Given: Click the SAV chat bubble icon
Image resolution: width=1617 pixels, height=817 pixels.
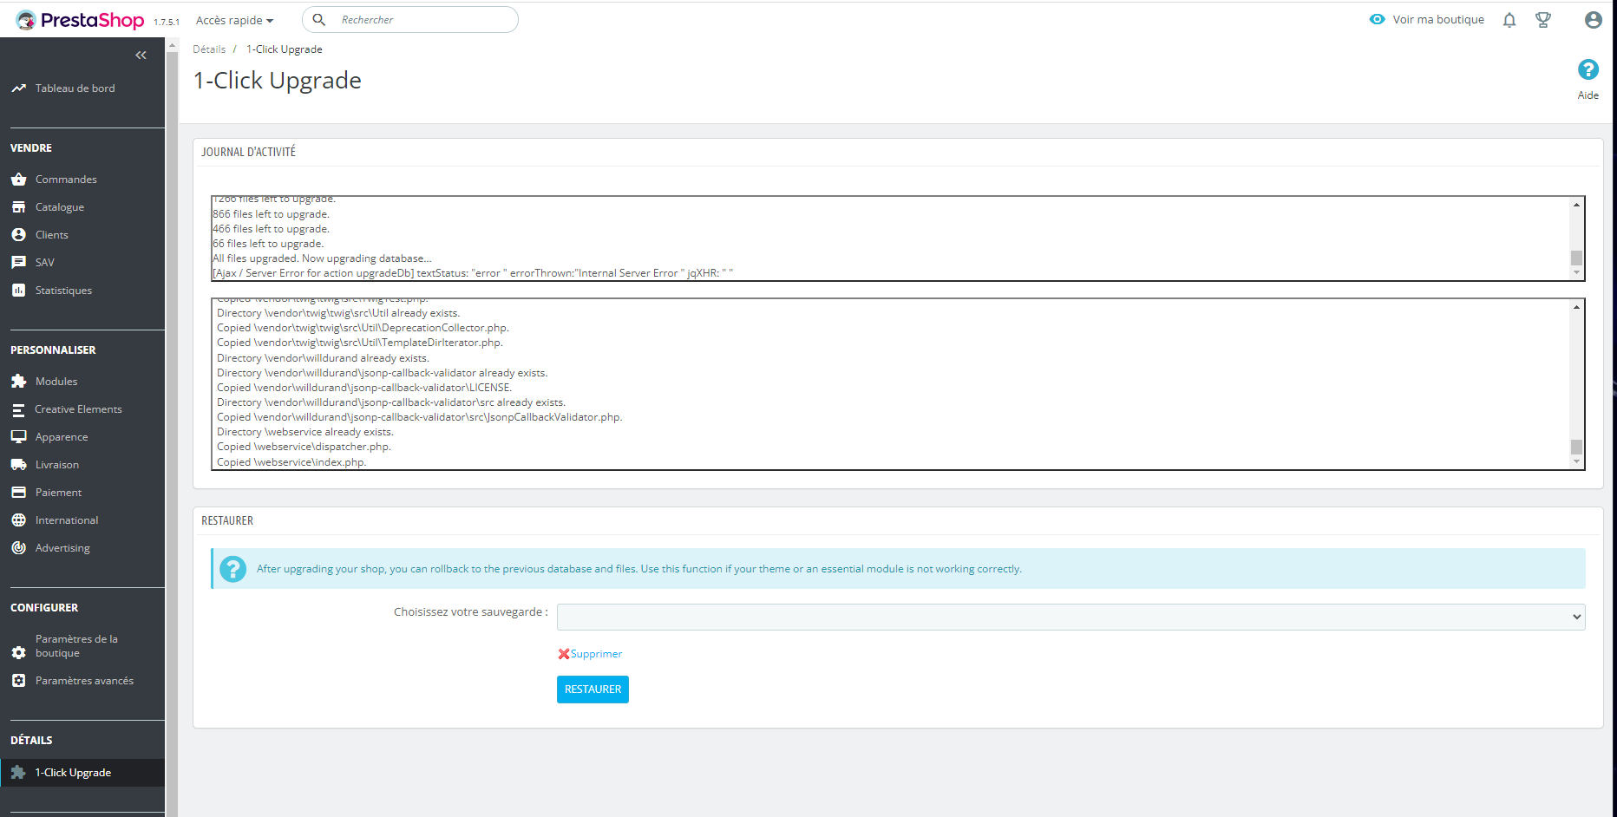Looking at the screenshot, I should pos(18,263).
